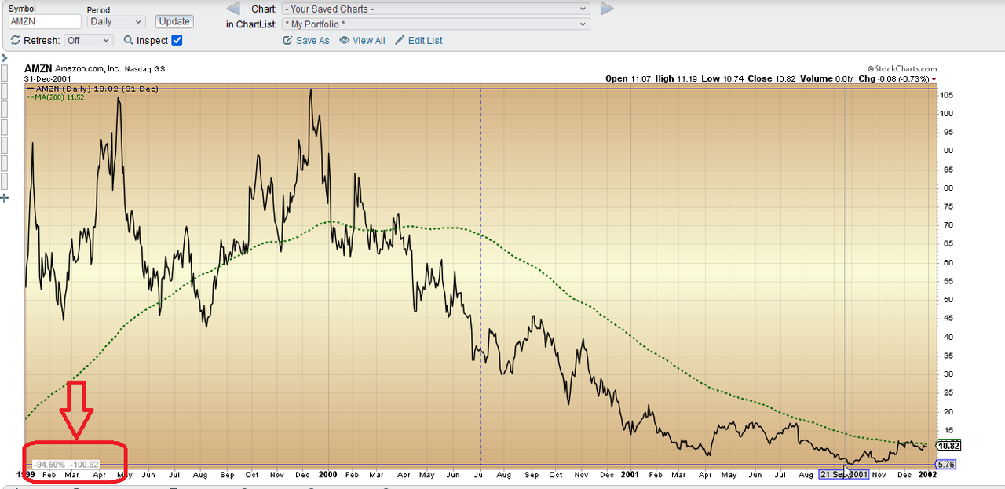Image resolution: width=1005 pixels, height=489 pixels.
Task: Click the Refresh circular arrows icon
Action: pyautogui.click(x=16, y=40)
